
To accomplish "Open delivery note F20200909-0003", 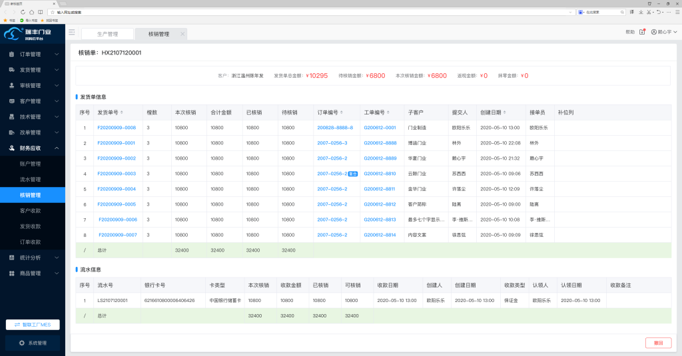I will (117, 174).
